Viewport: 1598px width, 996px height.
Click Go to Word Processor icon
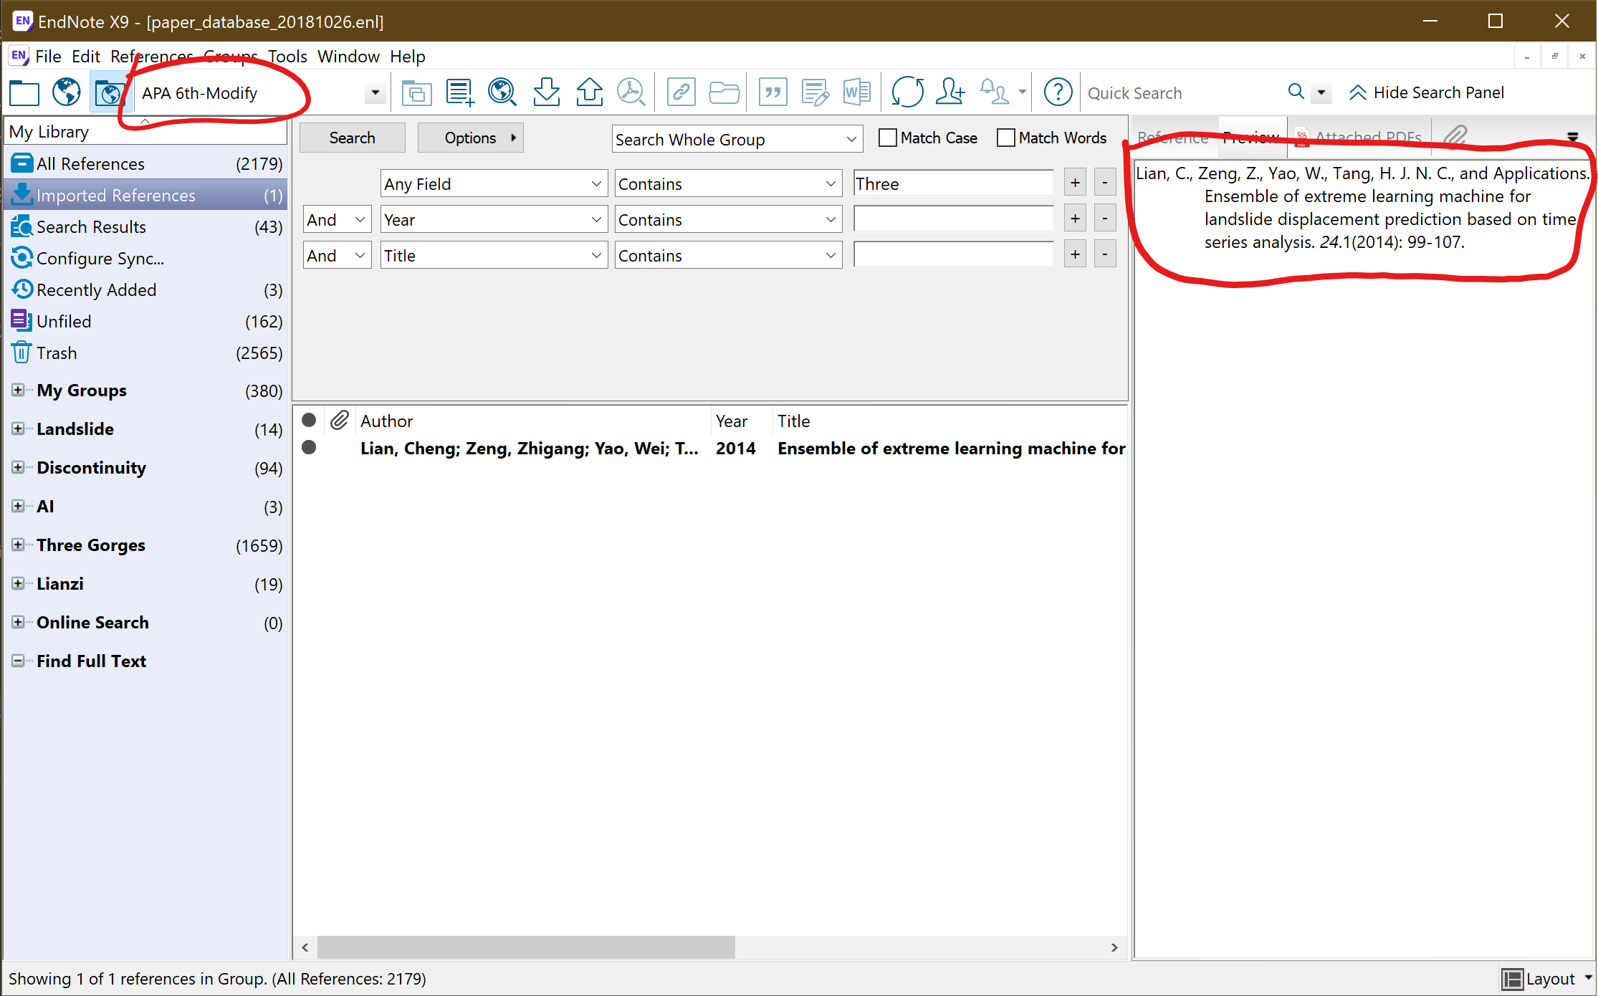pos(857,92)
